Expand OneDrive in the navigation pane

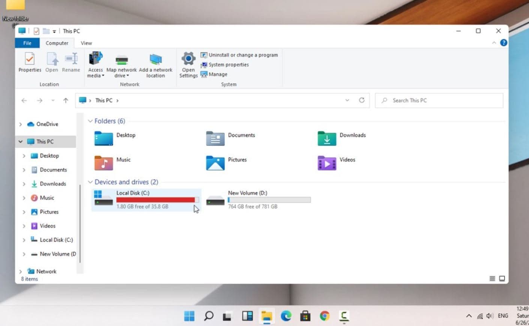tap(21, 124)
